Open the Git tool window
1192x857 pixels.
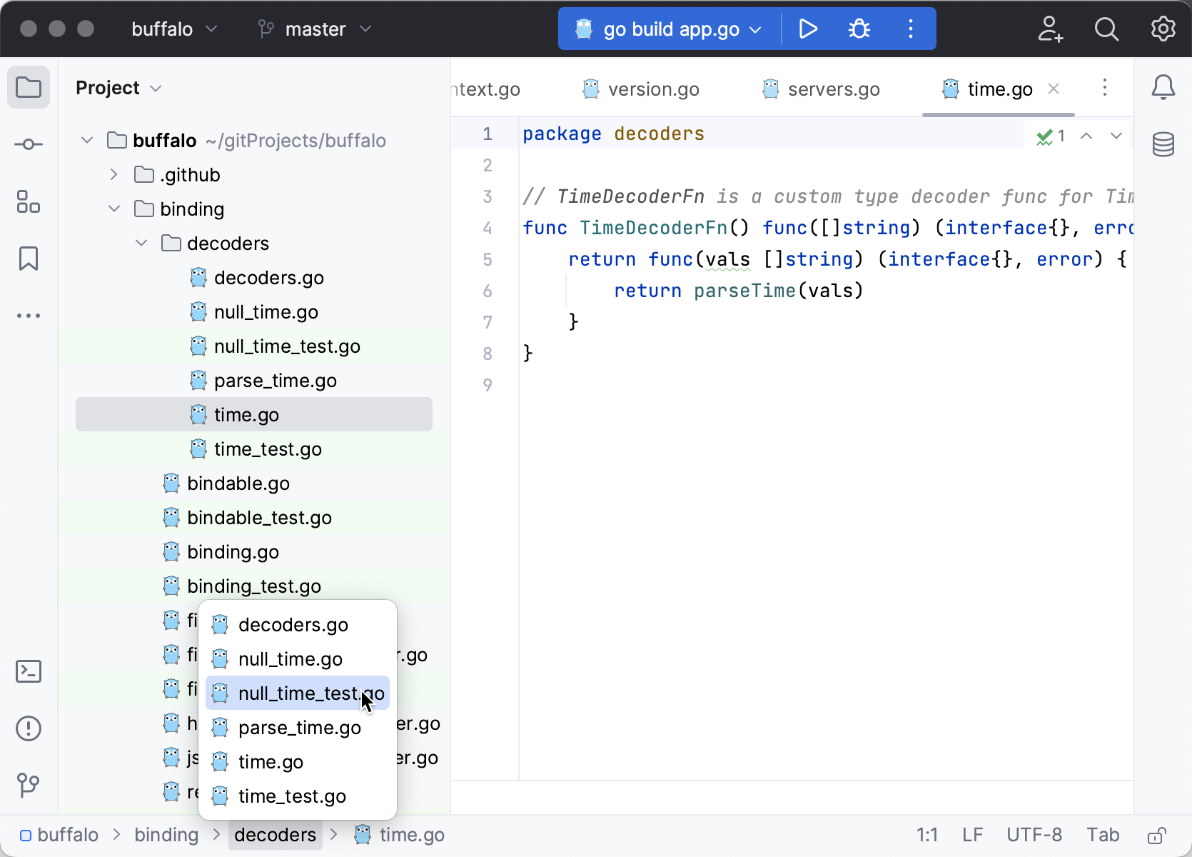[x=29, y=786]
